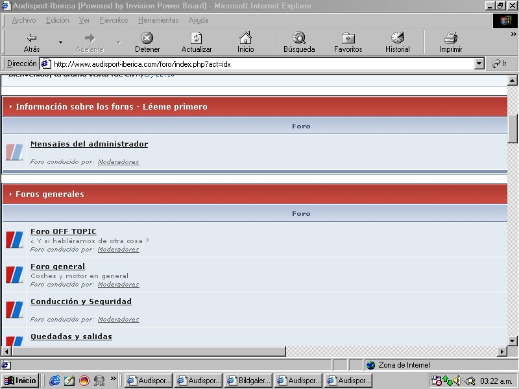The height and width of the screenshot is (389, 519).
Task: Open the Edición menu
Action: coord(57,20)
